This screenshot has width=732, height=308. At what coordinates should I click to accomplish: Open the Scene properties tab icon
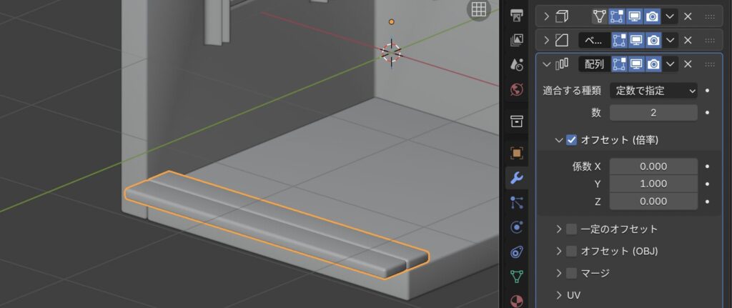pyautogui.click(x=517, y=65)
